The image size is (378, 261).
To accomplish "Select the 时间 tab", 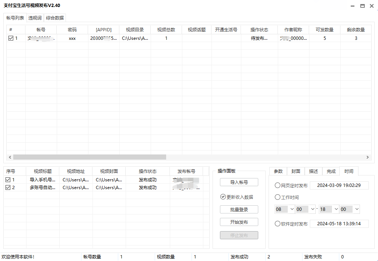I will click(349, 171).
